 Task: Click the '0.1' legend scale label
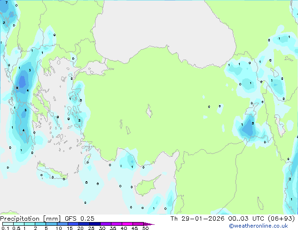5,228
